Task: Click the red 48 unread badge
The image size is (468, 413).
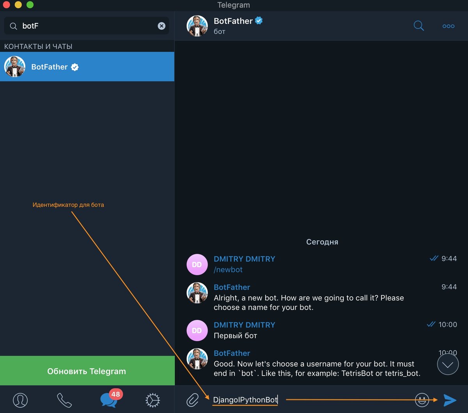Action: click(115, 394)
